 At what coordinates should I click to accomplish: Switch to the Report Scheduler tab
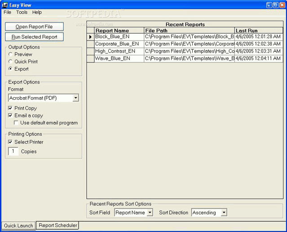58,225
